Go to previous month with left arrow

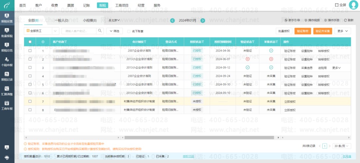click(x=172, y=20)
